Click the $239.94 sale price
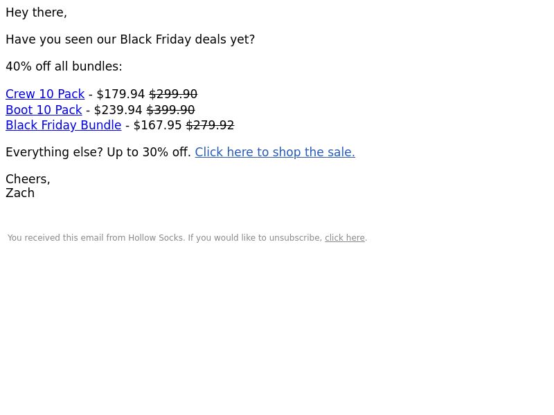The image size is (554, 415). tap(118, 110)
